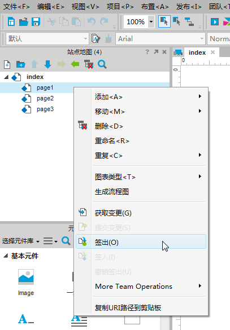Open the 文件<F> menu
Image resolution: width=230 pixels, height=330 pixels.
coord(16,7)
